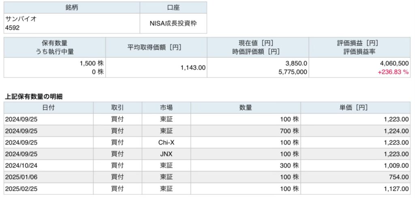Click the 銘柄 column header
The image size is (415, 198).
(72, 7)
